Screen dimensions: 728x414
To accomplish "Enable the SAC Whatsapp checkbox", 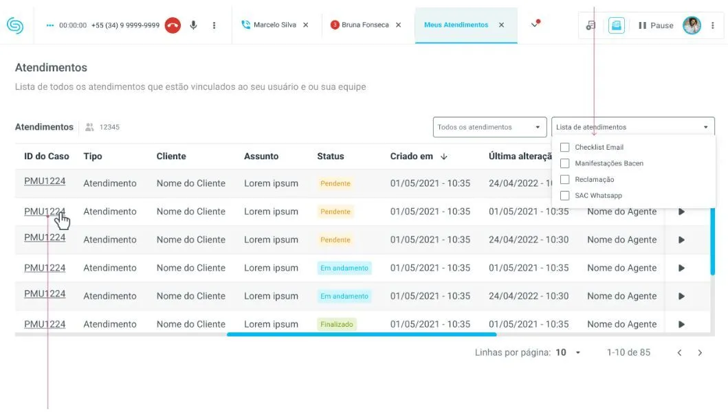I will coord(565,196).
